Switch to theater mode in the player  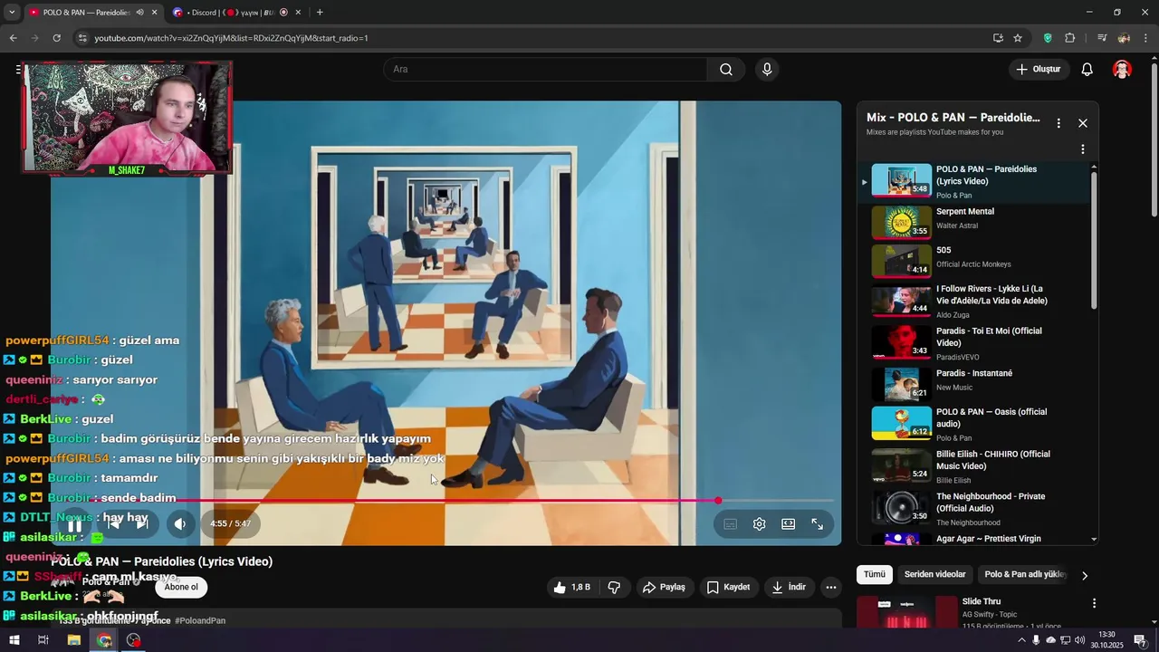pyautogui.click(x=789, y=524)
